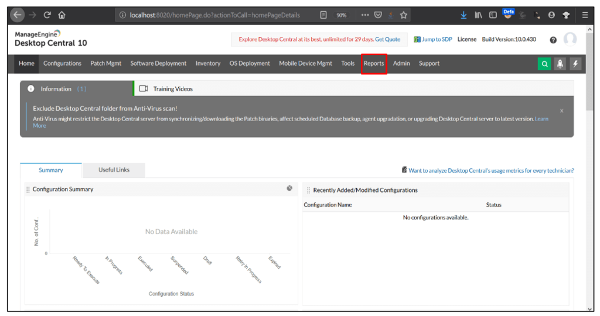The width and height of the screenshot is (600, 316).
Task: Click the Learn More link in banner
Action: pos(541,119)
